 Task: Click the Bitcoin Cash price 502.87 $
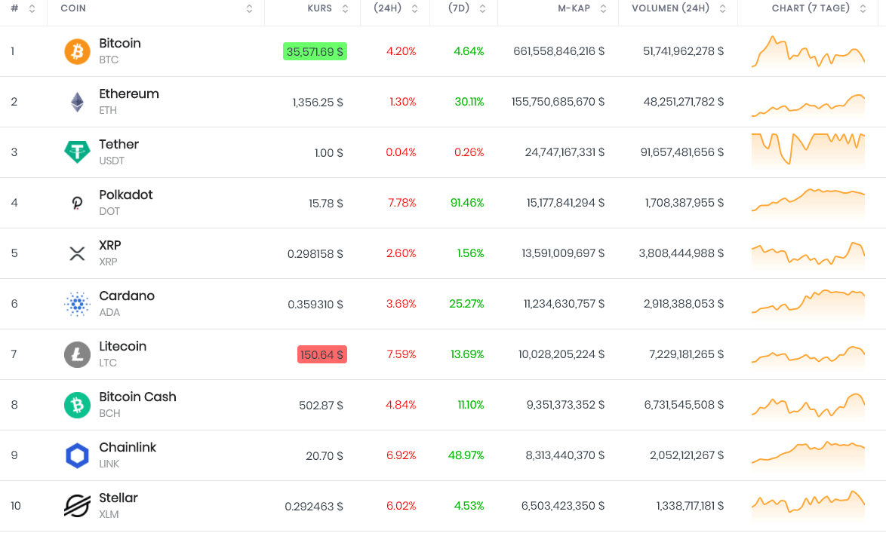(x=321, y=406)
